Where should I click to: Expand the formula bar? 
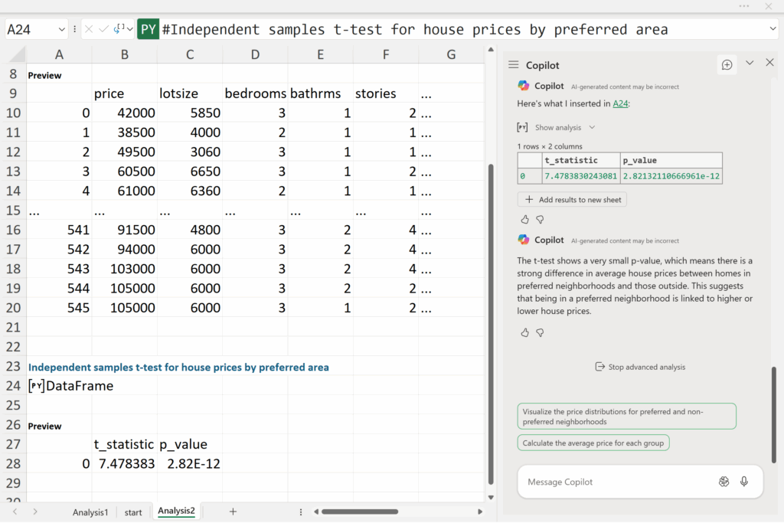(x=772, y=29)
